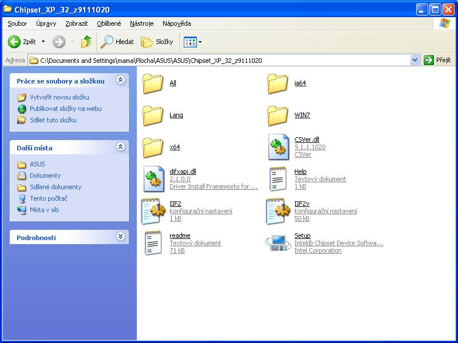Open the Zobrazit menu
This screenshot has width=458, height=343.
(x=77, y=23)
